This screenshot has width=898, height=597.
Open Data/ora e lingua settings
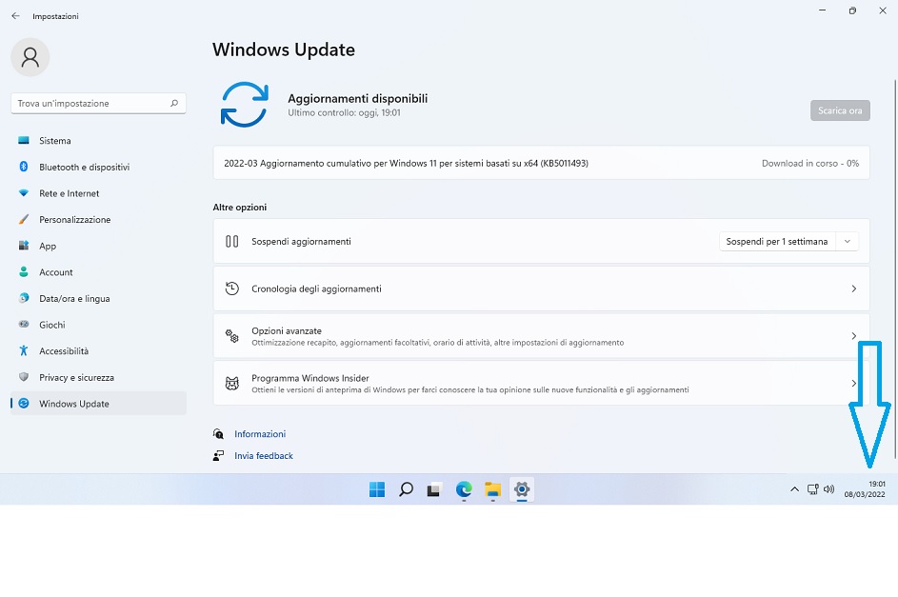click(x=98, y=298)
